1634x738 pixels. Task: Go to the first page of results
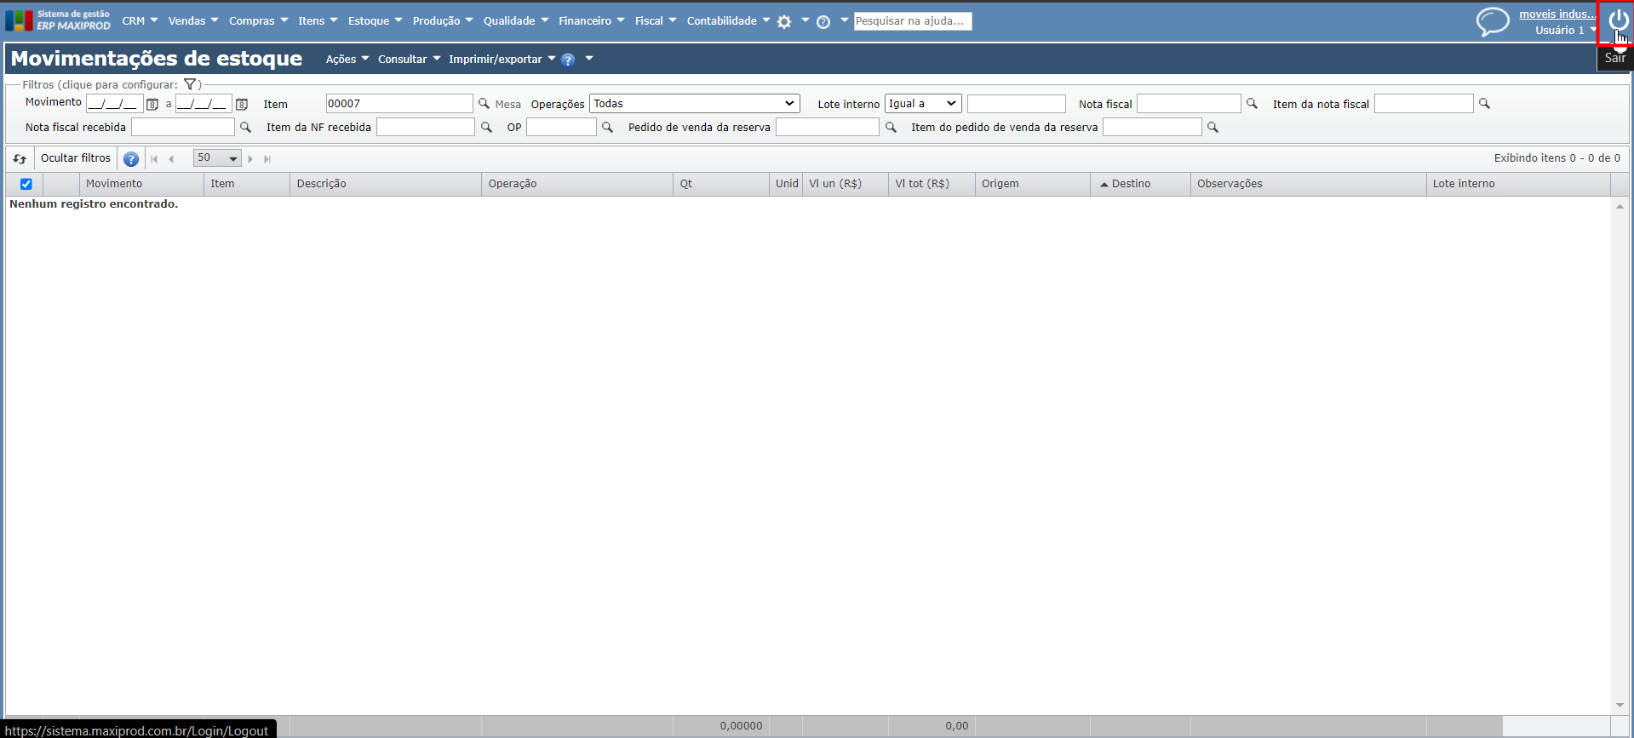(x=154, y=158)
